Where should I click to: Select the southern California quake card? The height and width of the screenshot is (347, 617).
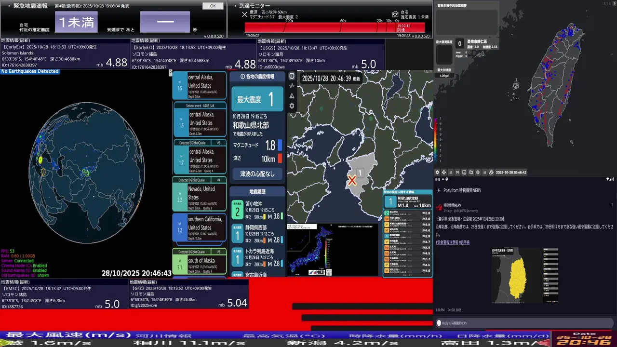200,228
